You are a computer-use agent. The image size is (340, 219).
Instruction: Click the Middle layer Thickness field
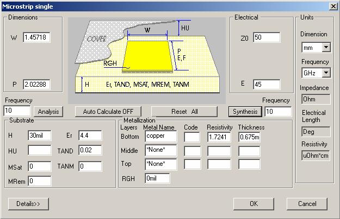pyautogui.click(x=249, y=151)
